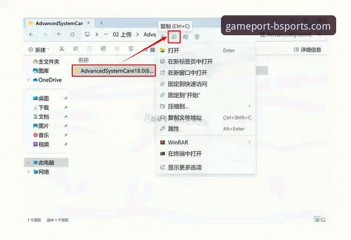This screenshot has height=240, width=351.
Task: Go up one folder level
Action: click(58, 34)
